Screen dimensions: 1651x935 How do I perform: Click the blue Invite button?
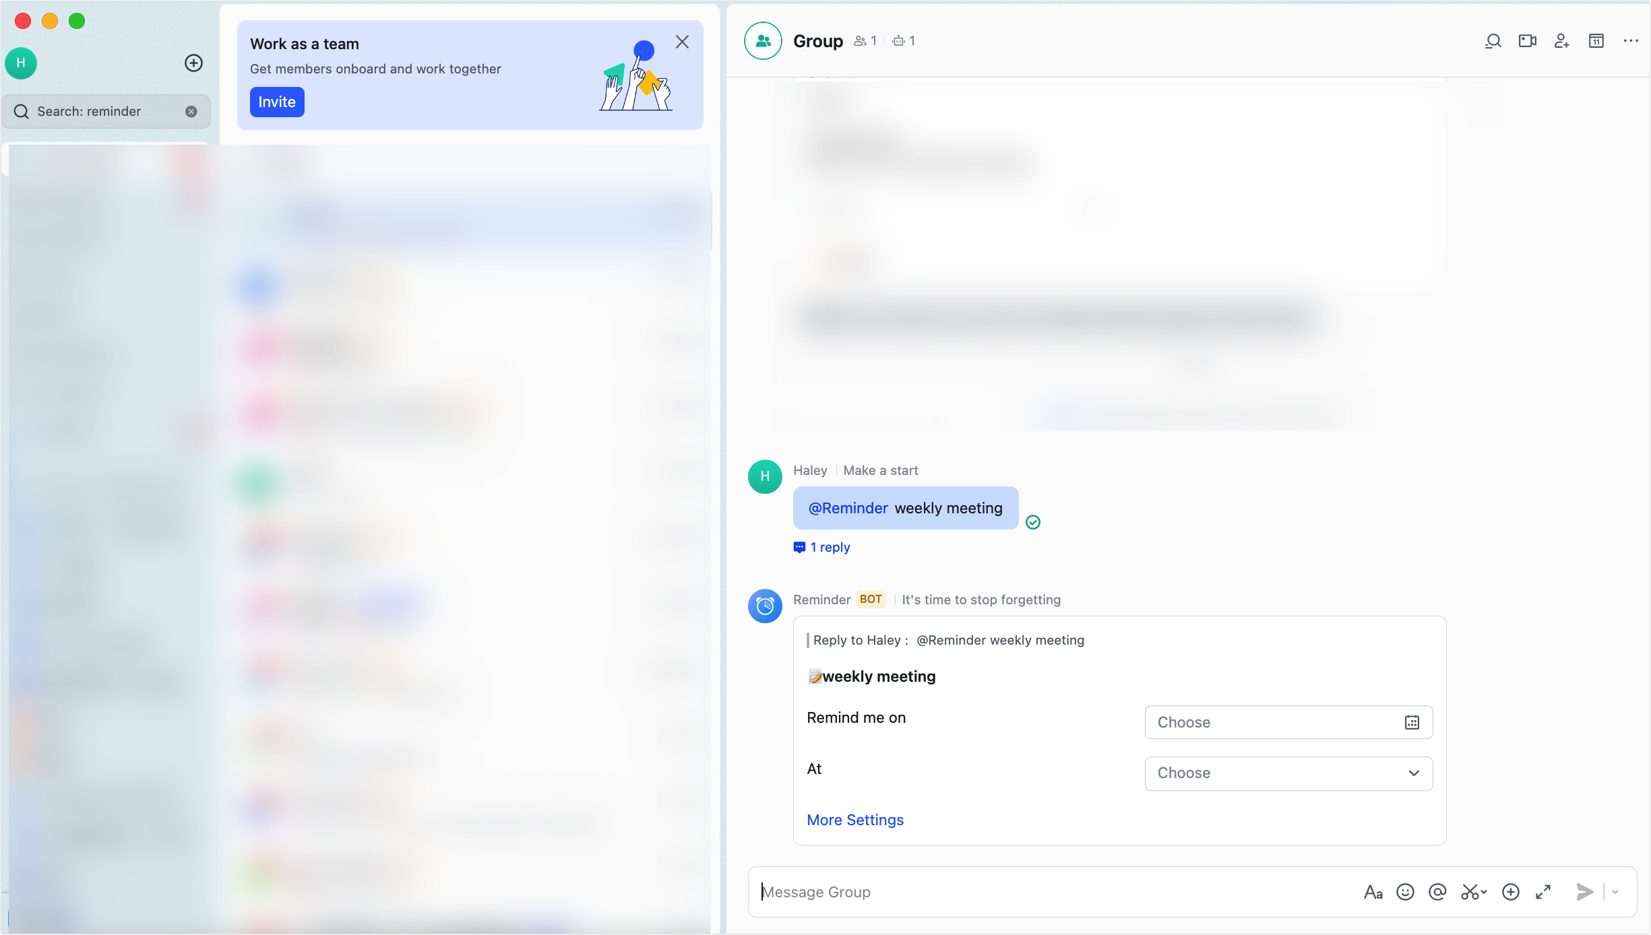tap(277, 102)
